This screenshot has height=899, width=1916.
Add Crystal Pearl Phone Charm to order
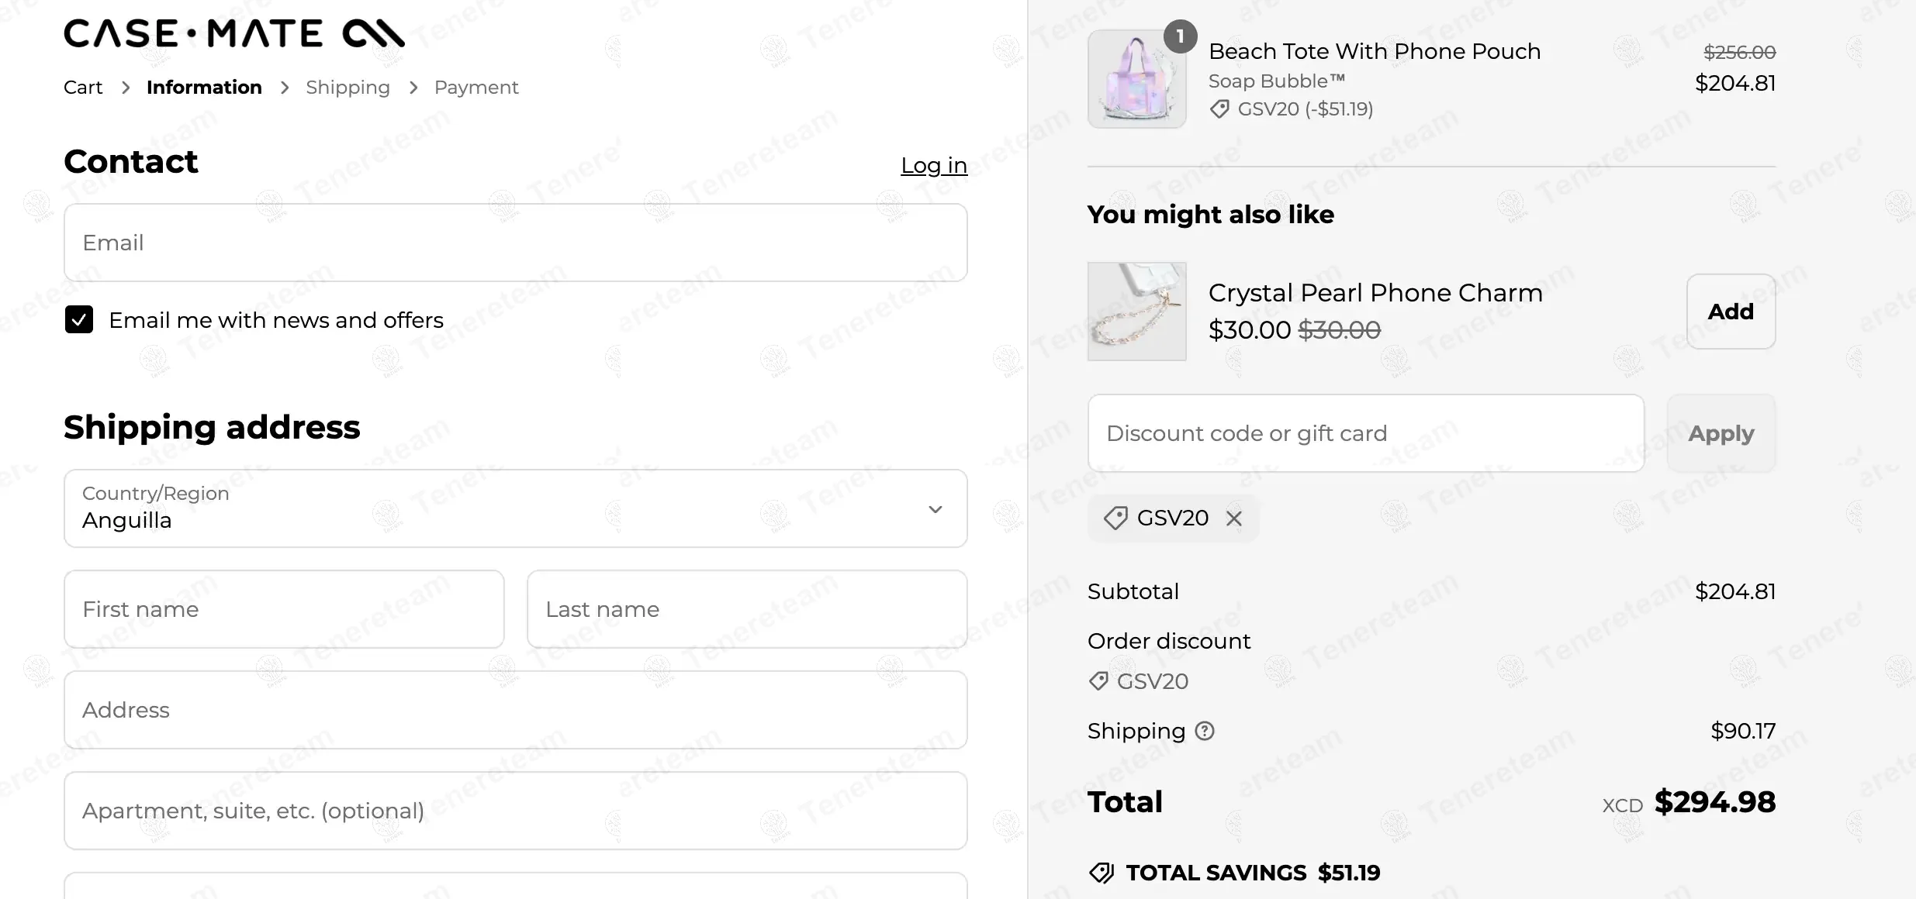[x=1730, y=312]
